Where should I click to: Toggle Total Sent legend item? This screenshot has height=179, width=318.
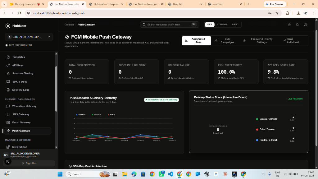click(x=81, y=115)
